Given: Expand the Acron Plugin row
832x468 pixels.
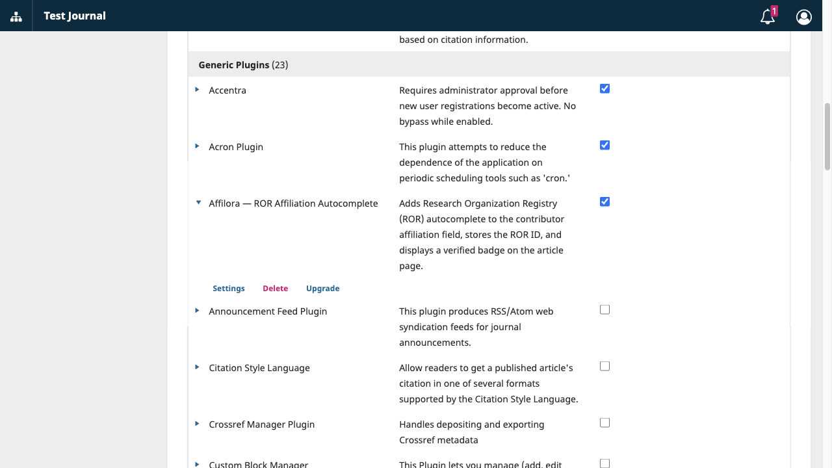Looking at the screenshot, I should [x=197, y=146].
